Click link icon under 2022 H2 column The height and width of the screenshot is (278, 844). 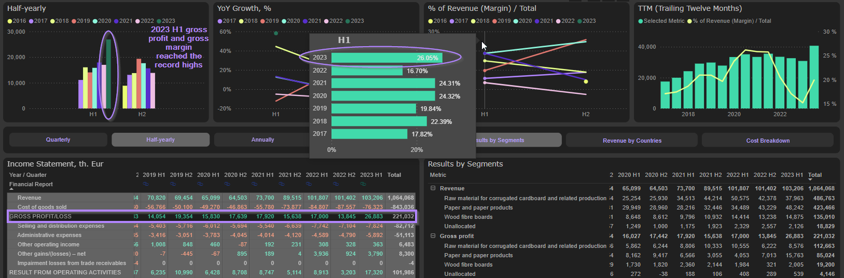coord(336,184)
